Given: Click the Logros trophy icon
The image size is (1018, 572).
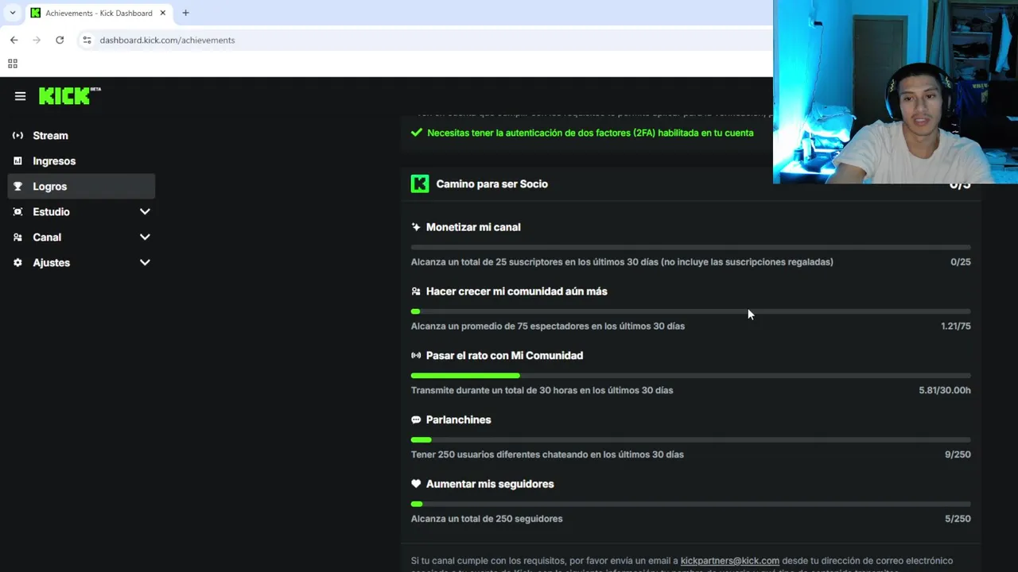Looking at the screenshot, I should click(x=17, y=186).
